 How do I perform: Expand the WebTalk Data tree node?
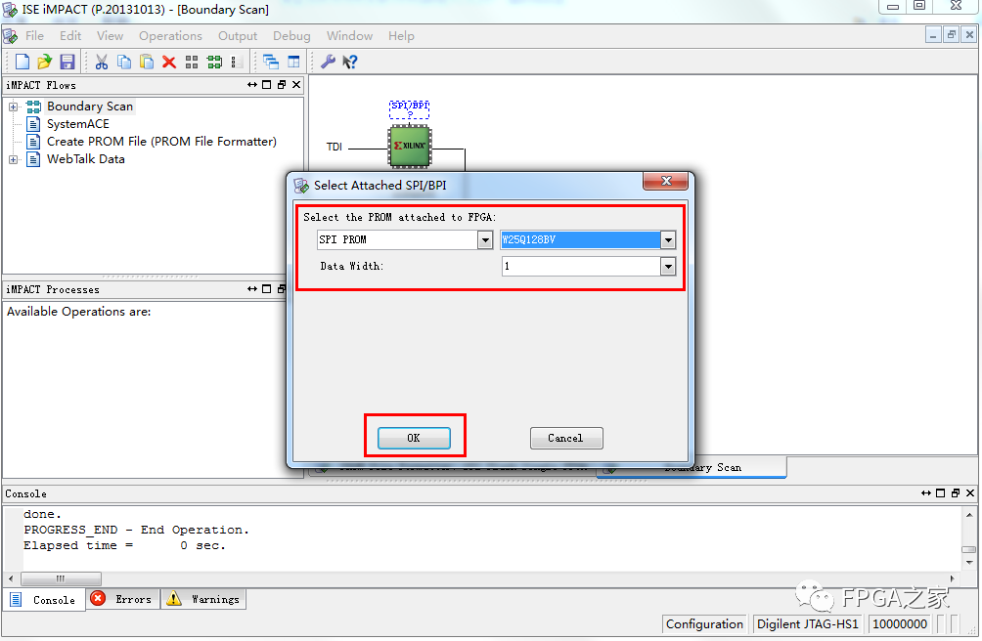pyautogui.click(x=13, y=159)
